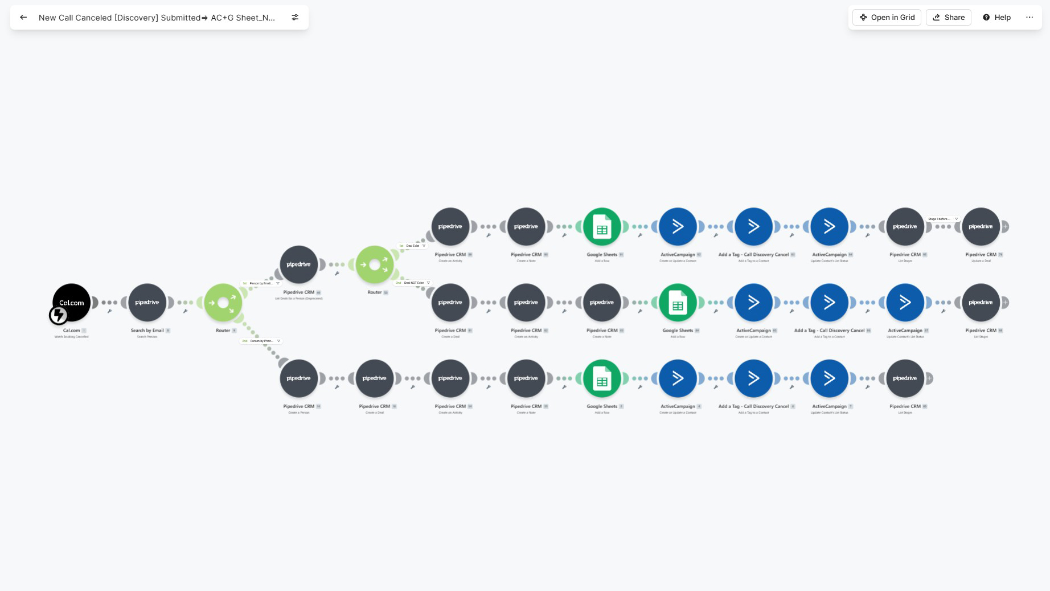Click the first green Router module

(x=223, y=303)
